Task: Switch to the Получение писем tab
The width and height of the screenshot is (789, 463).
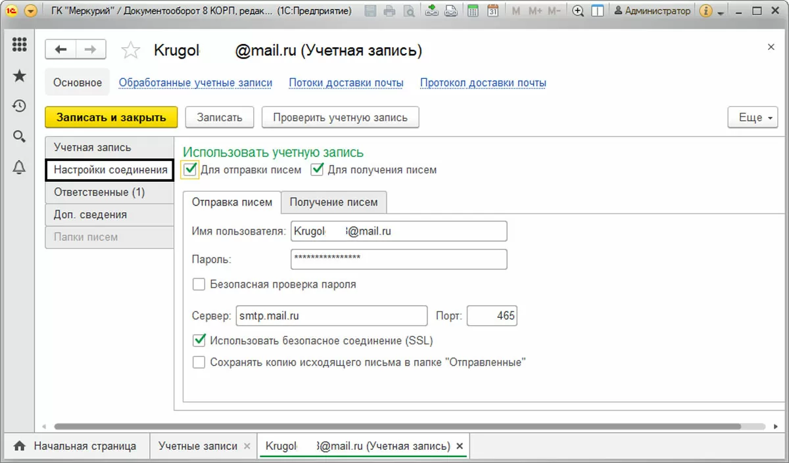Action: pos(333,202)
